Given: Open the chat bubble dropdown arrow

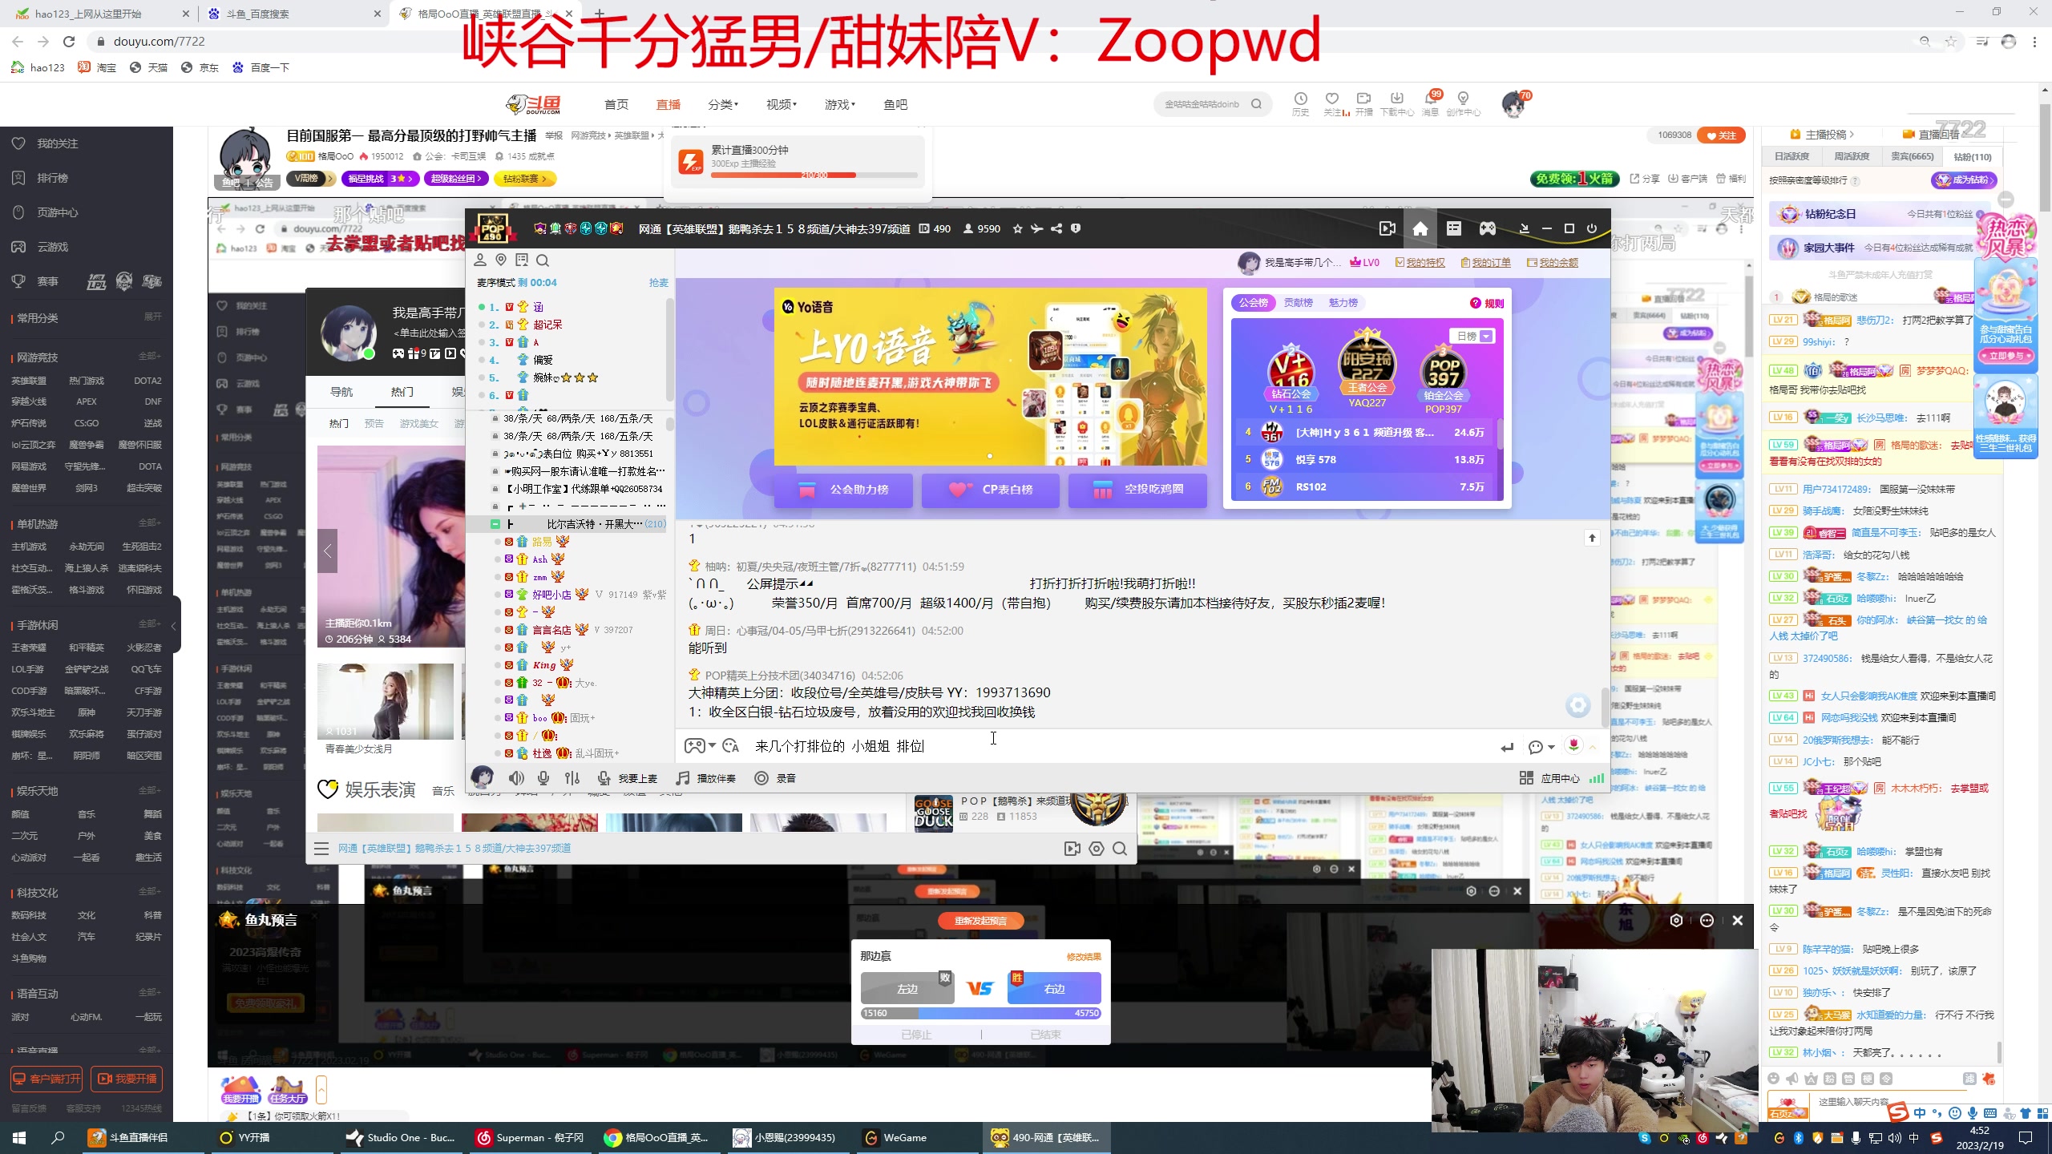Looking at the screenshot, I should point(1552,747).
